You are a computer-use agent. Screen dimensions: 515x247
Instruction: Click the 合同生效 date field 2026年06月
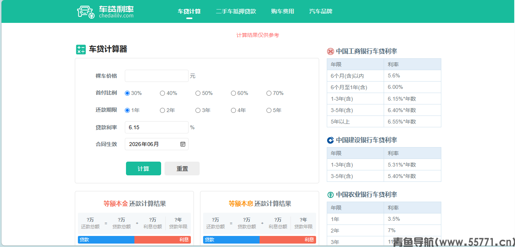coord(157,144)
